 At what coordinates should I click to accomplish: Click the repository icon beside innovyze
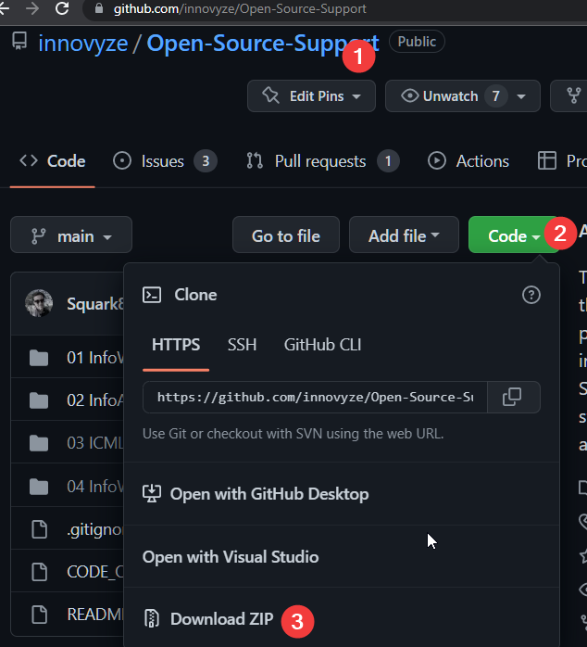19,42
